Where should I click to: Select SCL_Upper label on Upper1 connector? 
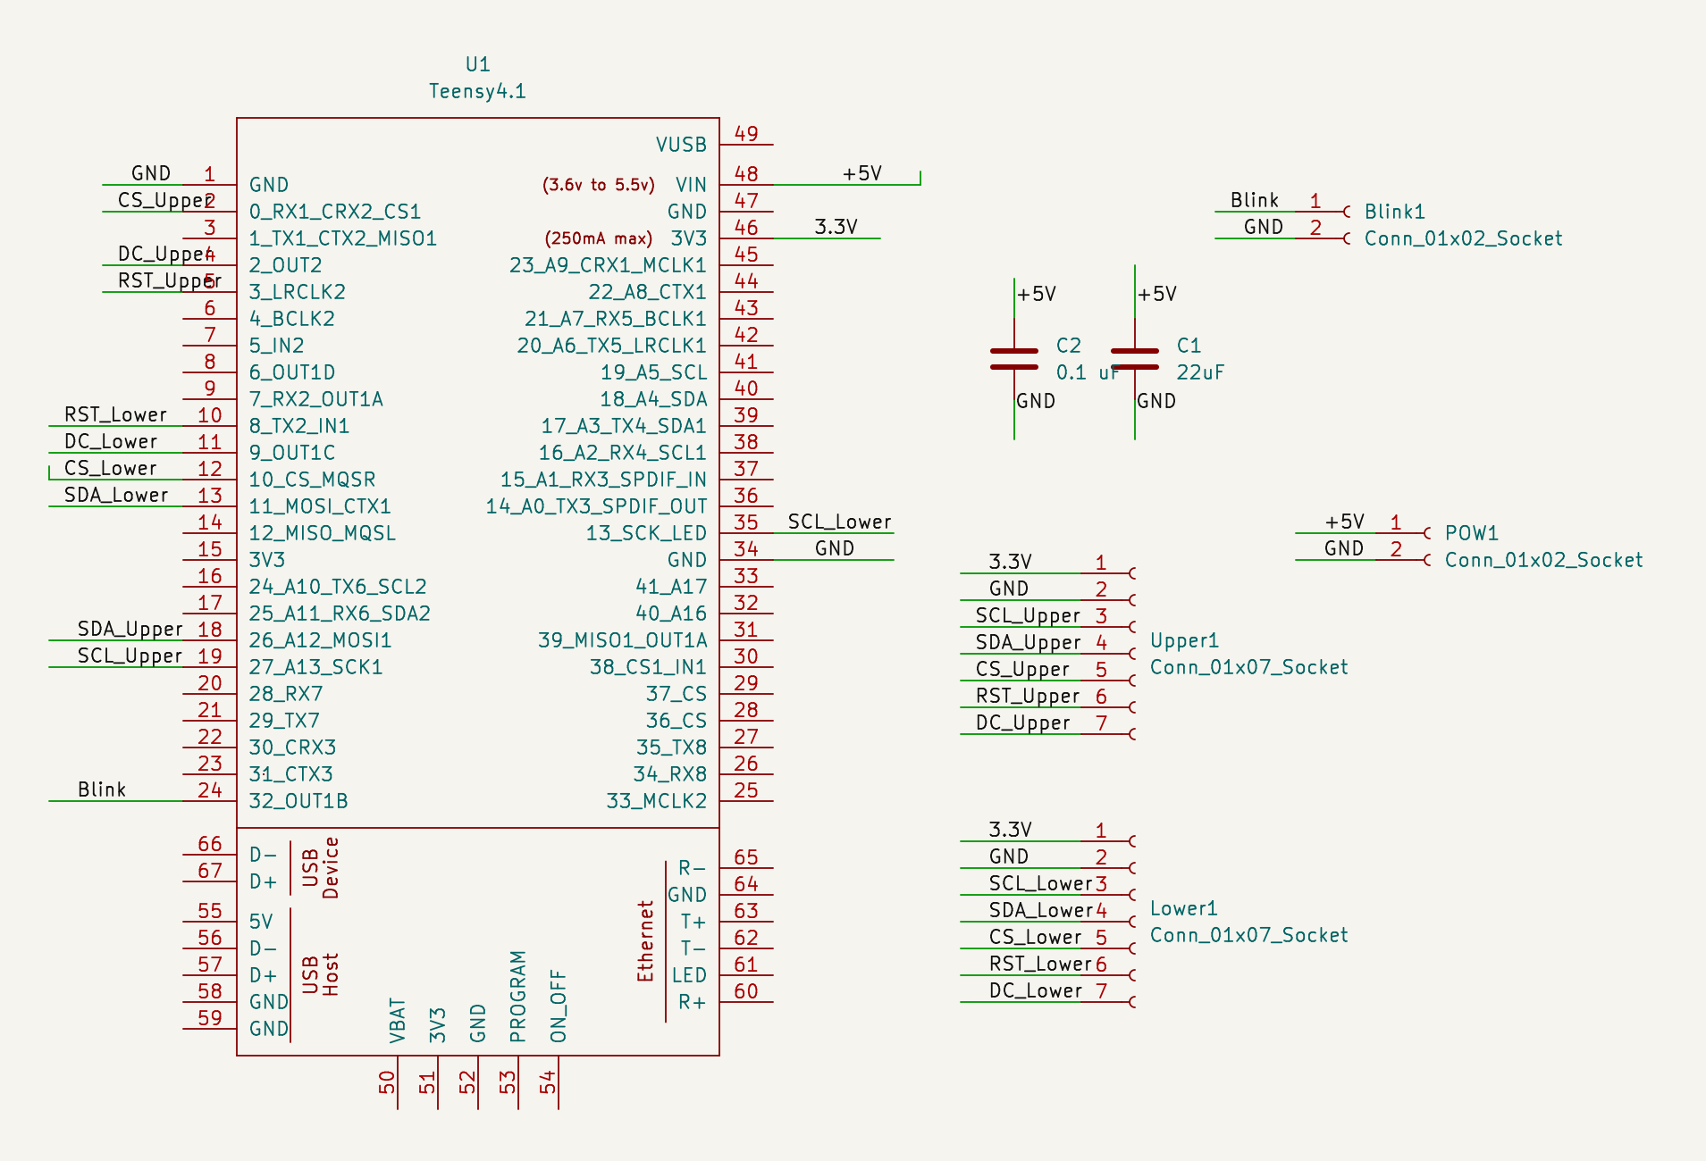coord(1028,615)
